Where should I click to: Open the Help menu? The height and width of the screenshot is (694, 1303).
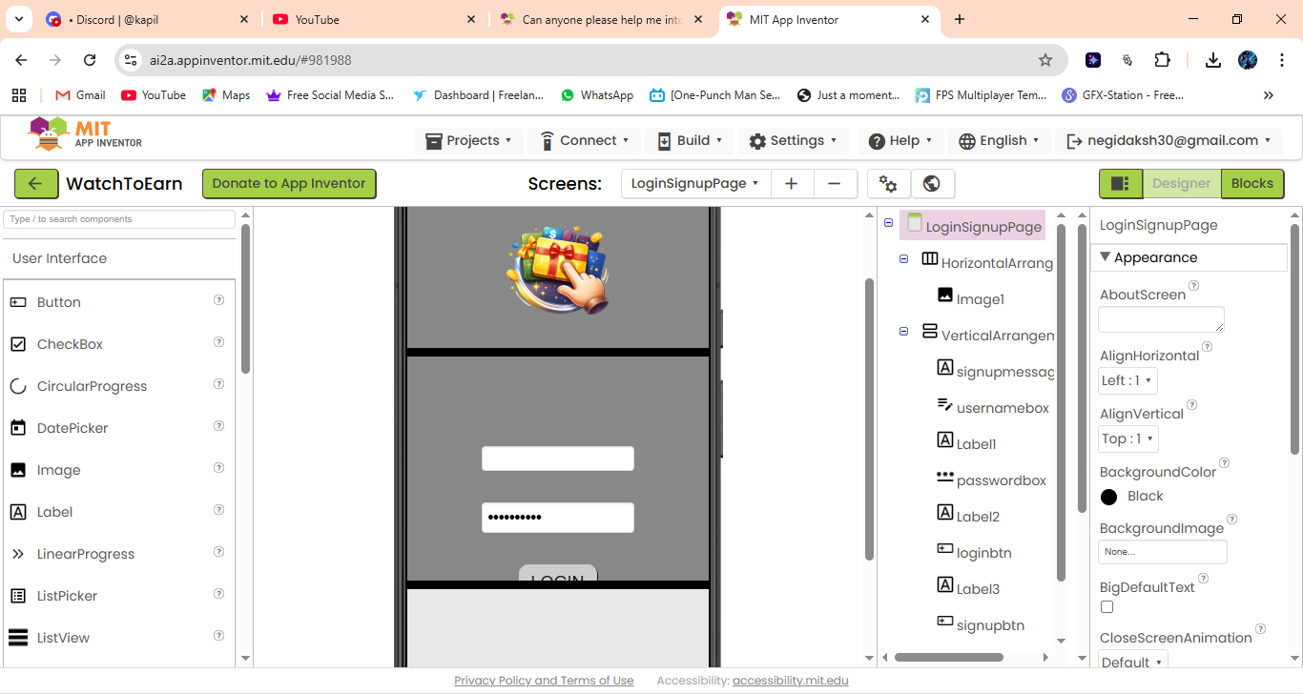(x=900, y=141)
